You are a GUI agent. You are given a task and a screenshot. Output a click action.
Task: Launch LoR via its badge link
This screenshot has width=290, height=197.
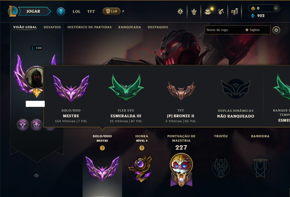click(x=111, y=11)
